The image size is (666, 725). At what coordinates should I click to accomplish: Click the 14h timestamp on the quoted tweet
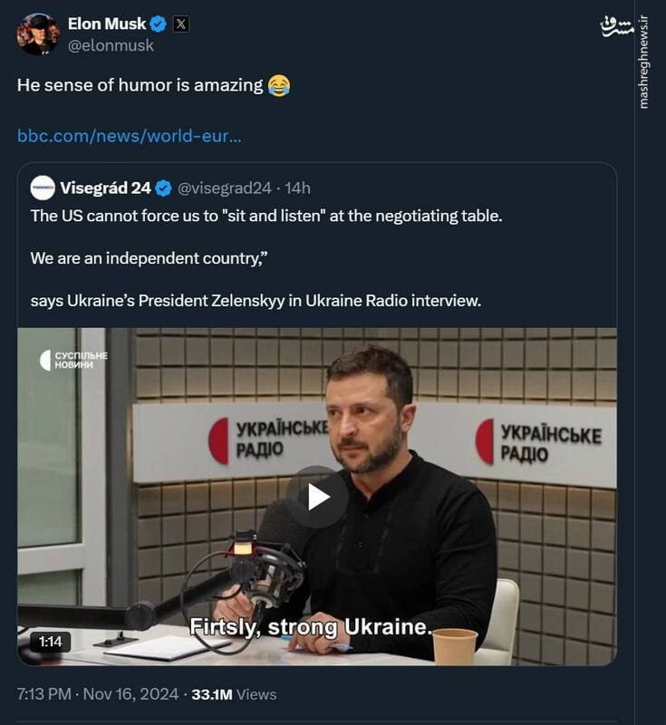click(x=297, y=188)
